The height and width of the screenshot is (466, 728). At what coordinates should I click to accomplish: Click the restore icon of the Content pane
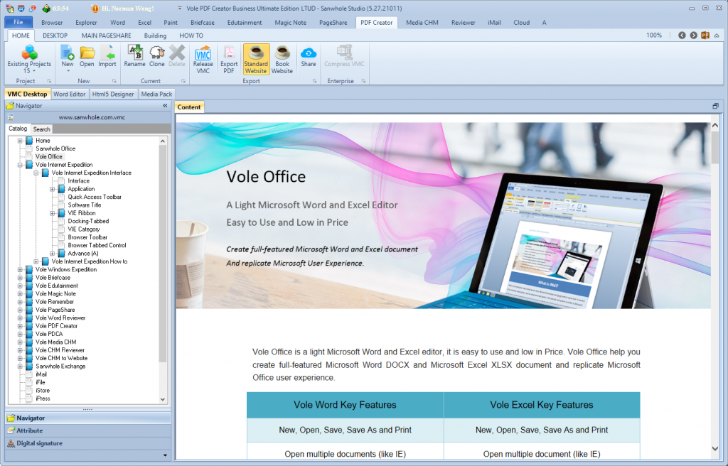[715, 107]
